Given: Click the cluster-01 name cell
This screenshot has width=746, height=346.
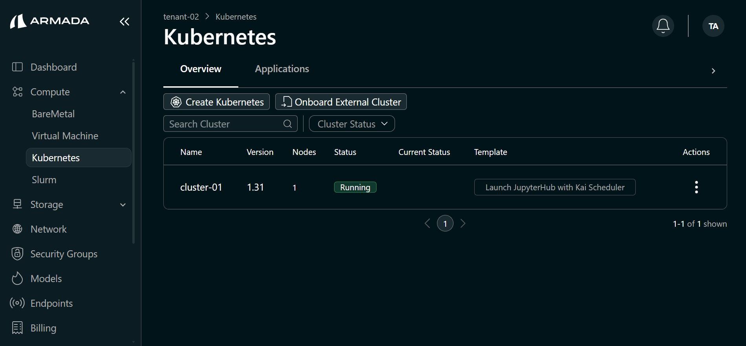Looking at the screenshot, I should click(201, 188).
